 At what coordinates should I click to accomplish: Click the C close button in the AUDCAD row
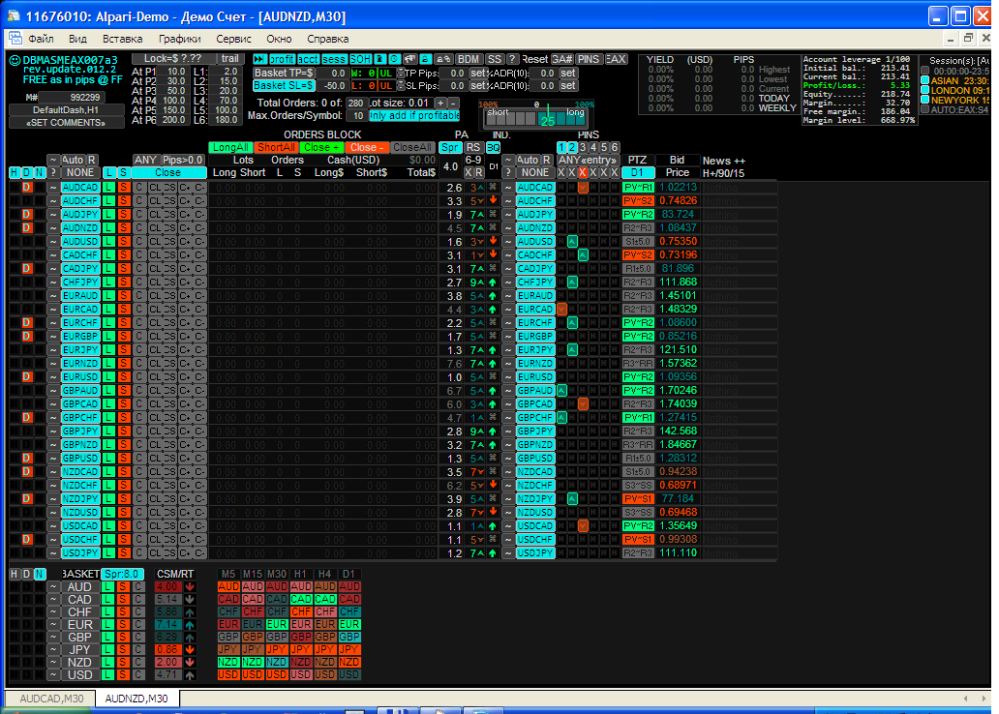[x=138, y=188]
